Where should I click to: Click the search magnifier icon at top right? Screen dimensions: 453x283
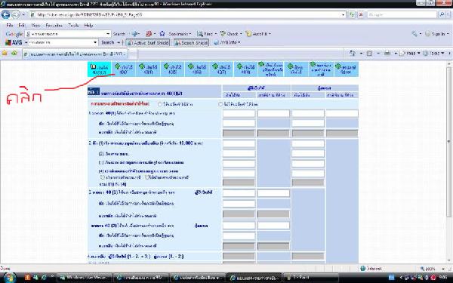click(x=442, y=14)
